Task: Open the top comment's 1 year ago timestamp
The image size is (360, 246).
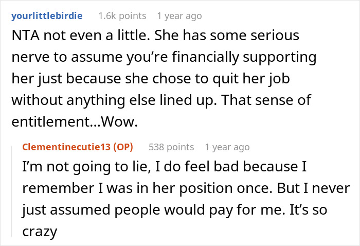Action: (179, 16)
